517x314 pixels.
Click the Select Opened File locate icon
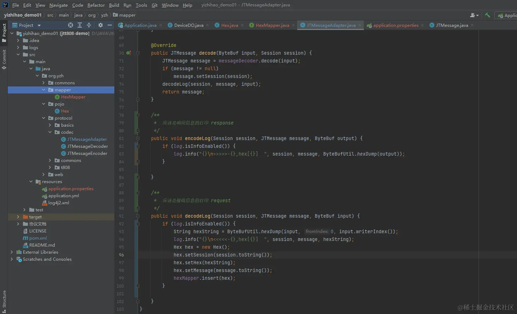pos(71,25)
